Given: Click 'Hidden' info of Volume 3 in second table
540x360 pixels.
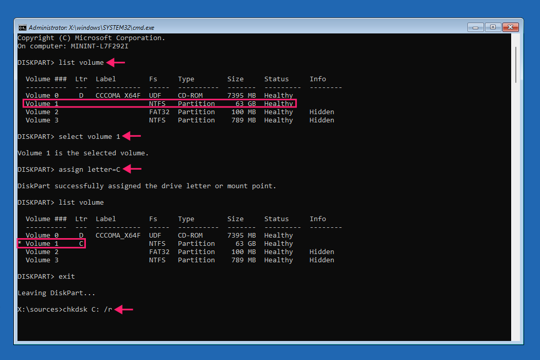Looking at the screenshot, I should [x=321, y=260].
